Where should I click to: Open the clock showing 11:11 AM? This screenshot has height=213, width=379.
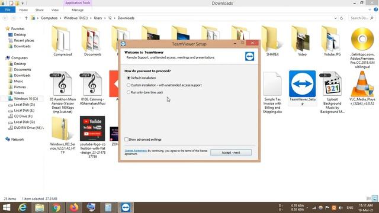click(365, 208)
